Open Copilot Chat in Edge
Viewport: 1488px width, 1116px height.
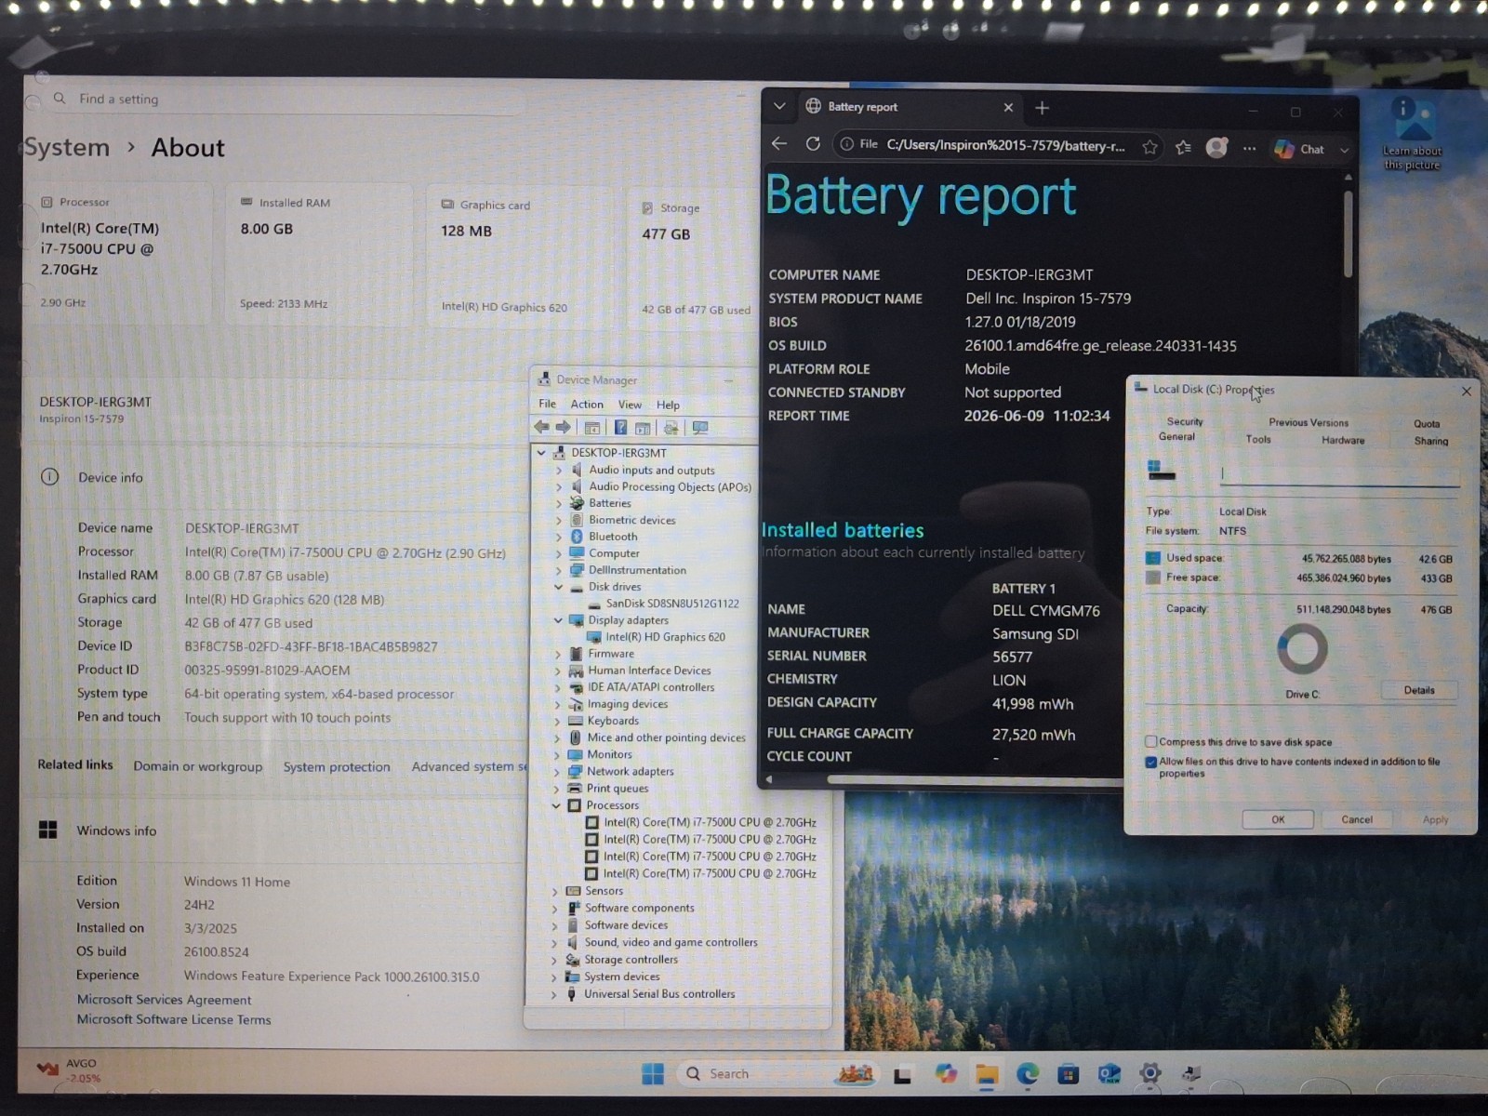(x=1299, y=149)
